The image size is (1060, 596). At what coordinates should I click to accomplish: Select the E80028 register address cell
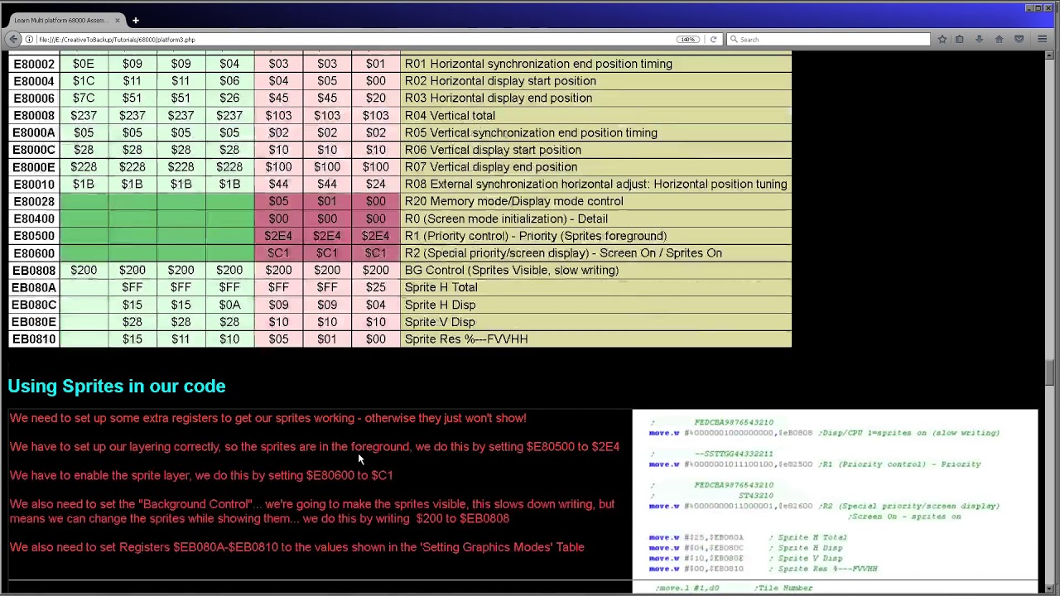[34, 201]
